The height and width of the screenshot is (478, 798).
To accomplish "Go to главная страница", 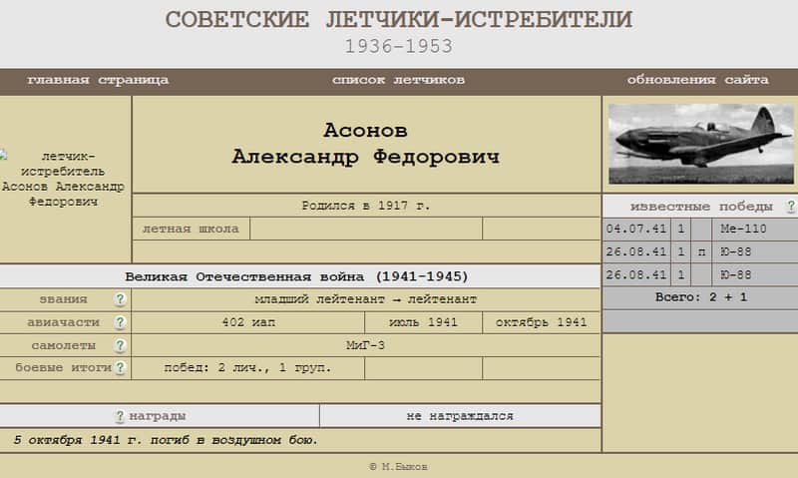I will pyautogui.click(x=98, y=80).
